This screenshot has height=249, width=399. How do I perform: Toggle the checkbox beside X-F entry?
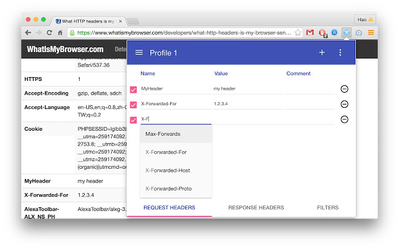(x=133, y=120)
